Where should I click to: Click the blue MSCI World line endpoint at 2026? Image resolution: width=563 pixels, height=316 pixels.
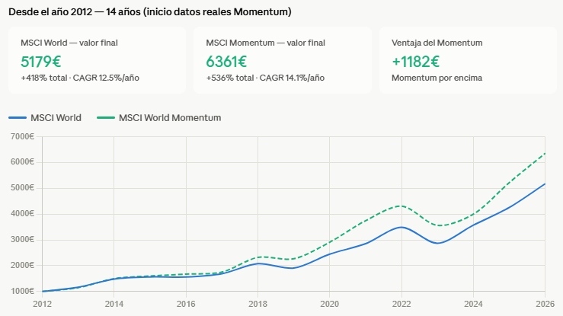(545, 184)
